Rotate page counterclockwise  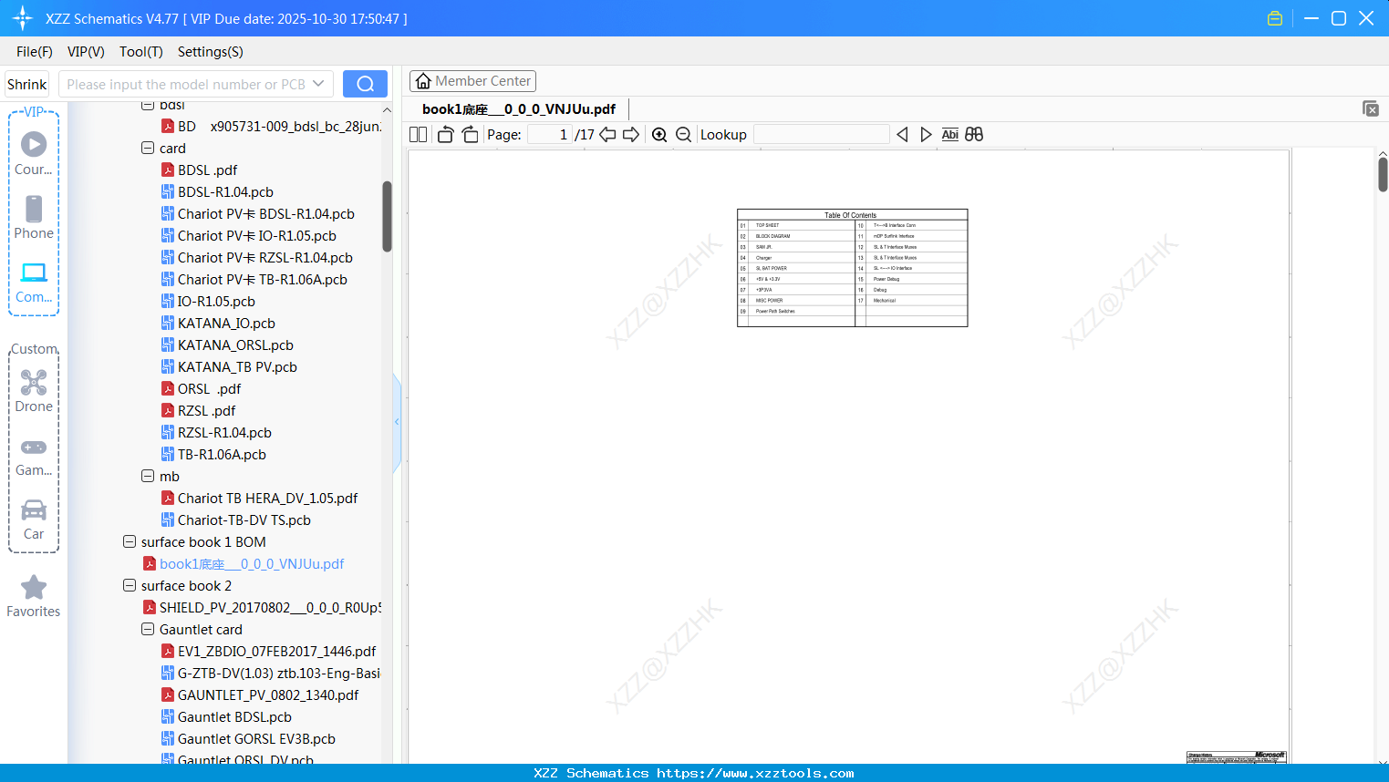click(x=445, y=135)
